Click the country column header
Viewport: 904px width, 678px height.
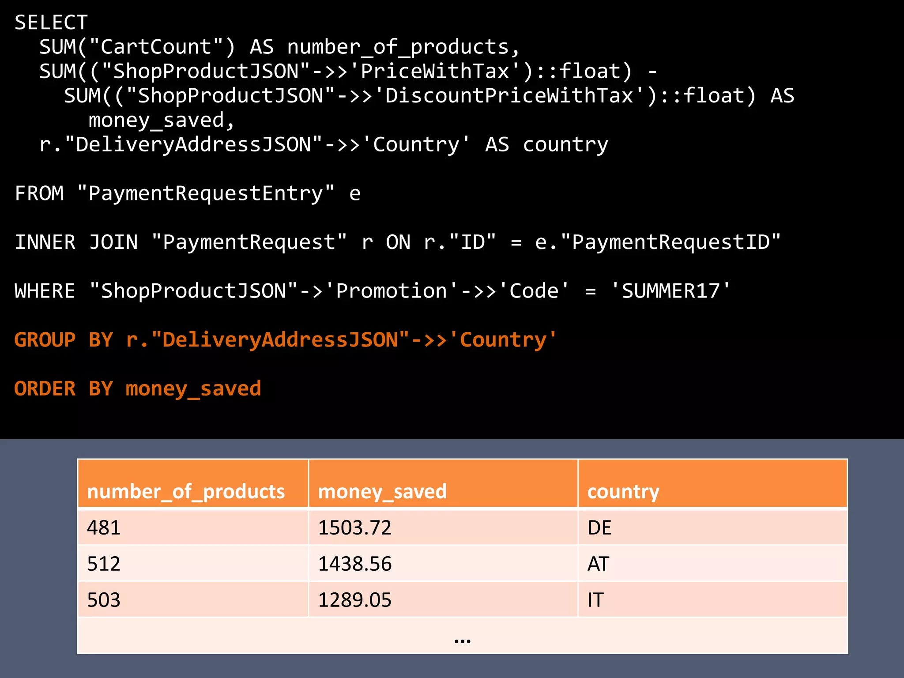pyautogui.click(x=712, y=483)
